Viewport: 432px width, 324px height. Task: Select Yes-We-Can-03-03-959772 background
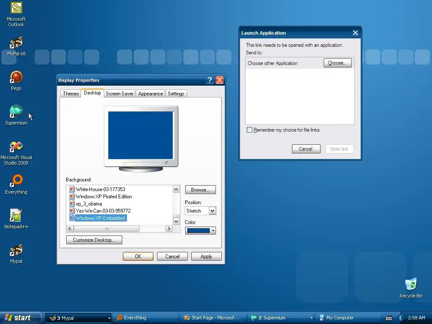103,211
